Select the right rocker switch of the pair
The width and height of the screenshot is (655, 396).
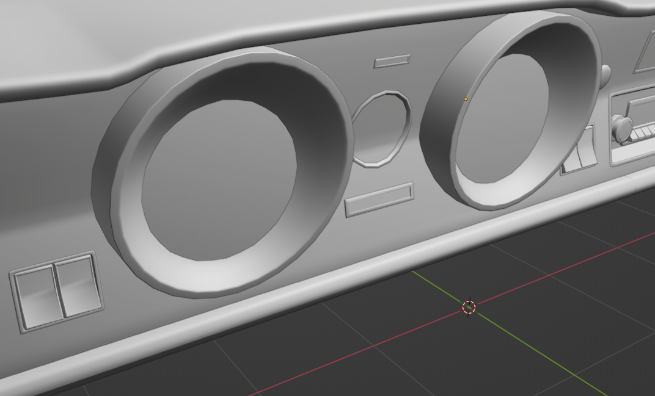point(79,286)
